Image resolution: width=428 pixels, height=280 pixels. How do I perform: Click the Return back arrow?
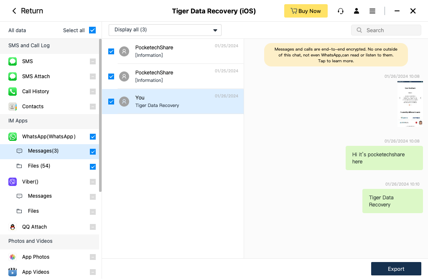[14, 11]
